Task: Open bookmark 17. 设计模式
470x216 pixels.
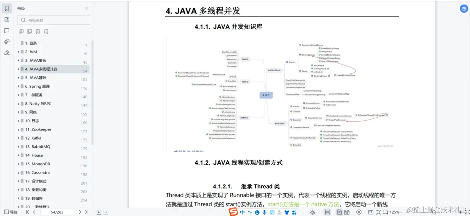Action: tap(36, 181)
